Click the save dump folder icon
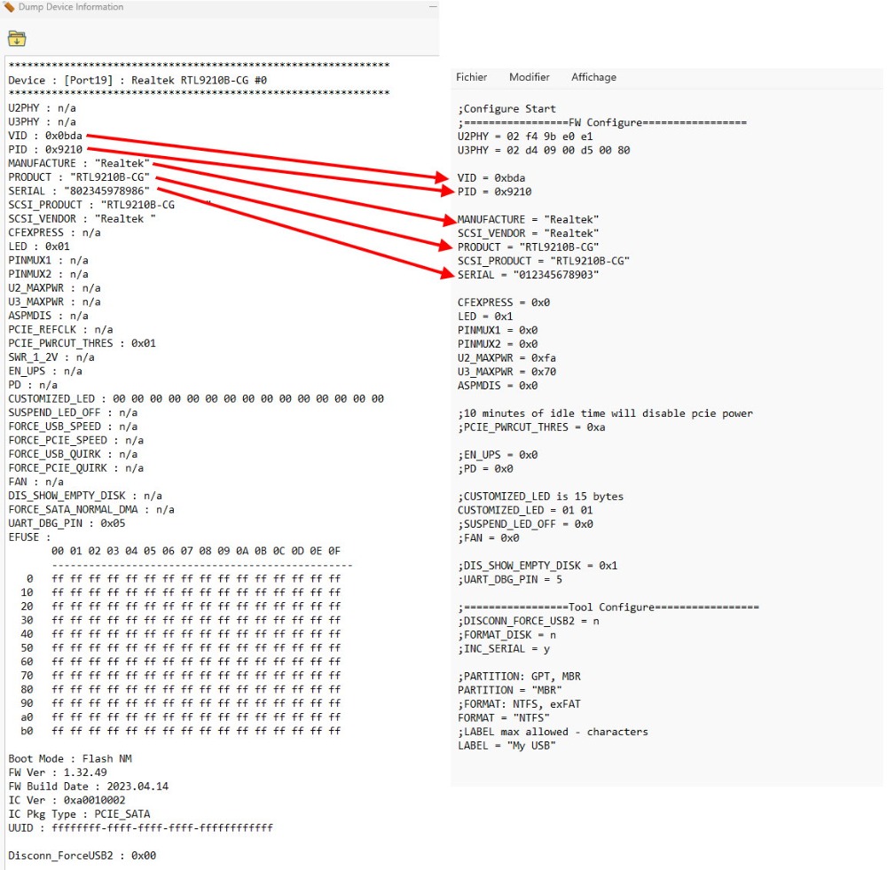This screenshot has width=887, height=870. click(17, 38)
